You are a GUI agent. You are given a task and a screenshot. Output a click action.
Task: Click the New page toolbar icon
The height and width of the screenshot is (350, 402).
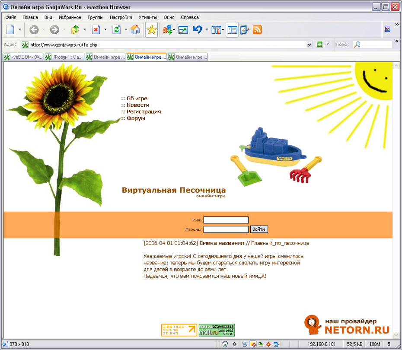10,30
